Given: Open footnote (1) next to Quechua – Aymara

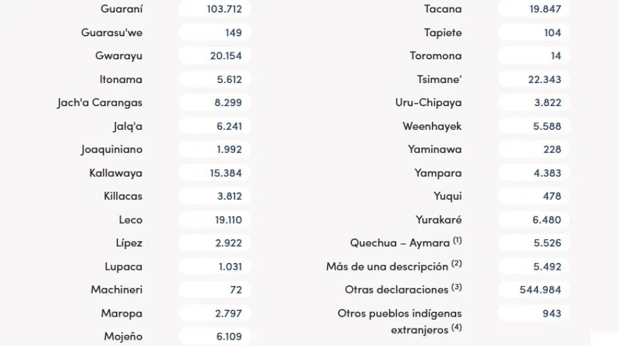Looking at the screenshot, I should (457, 240).
